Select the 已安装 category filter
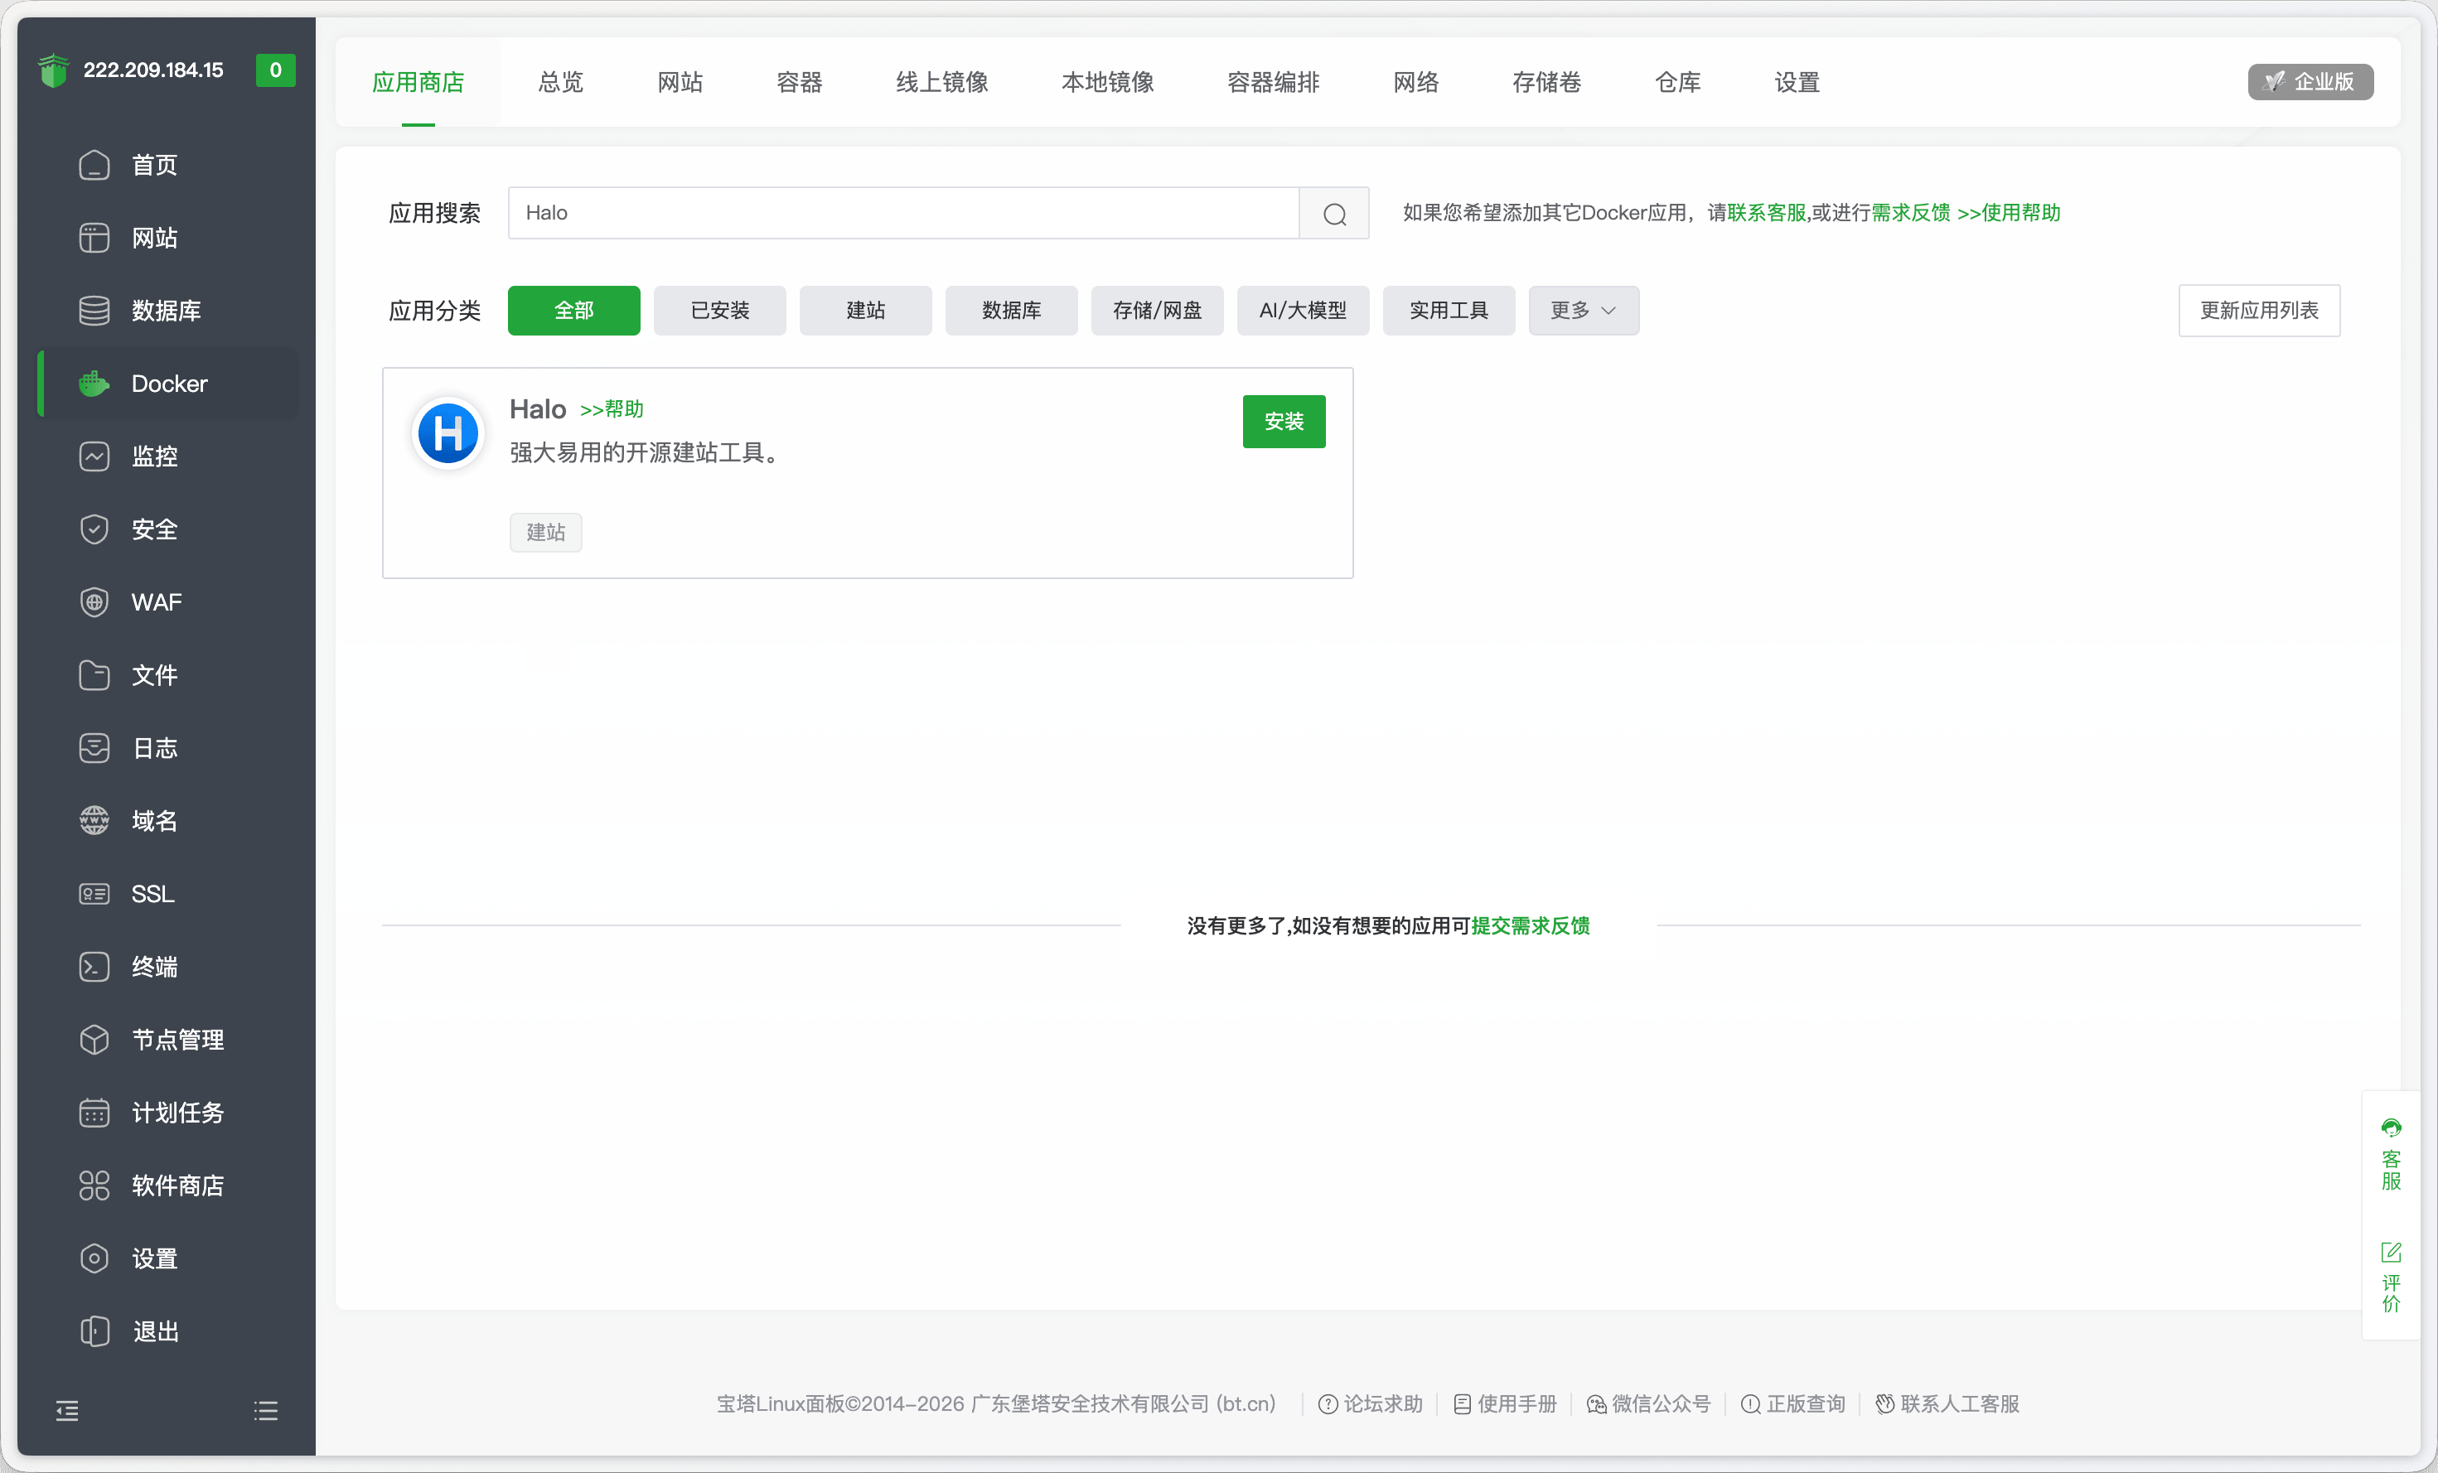Screen dimensions: 2438x1473 pyautogui.click(x=719, y=310)
